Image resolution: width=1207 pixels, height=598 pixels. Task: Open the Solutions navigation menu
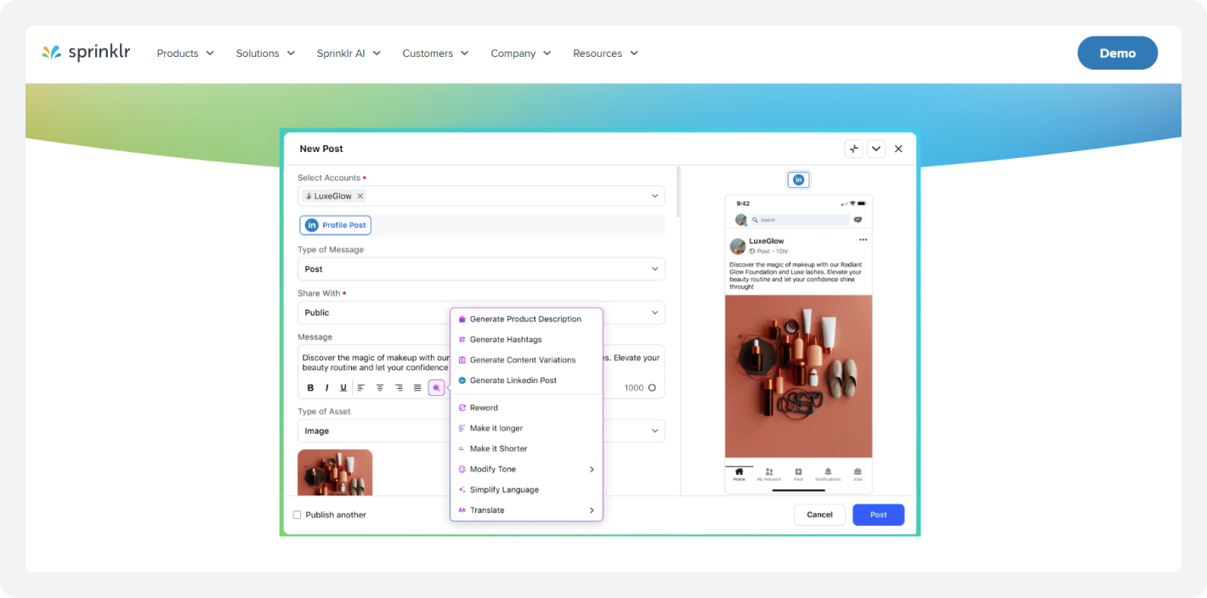265,54
